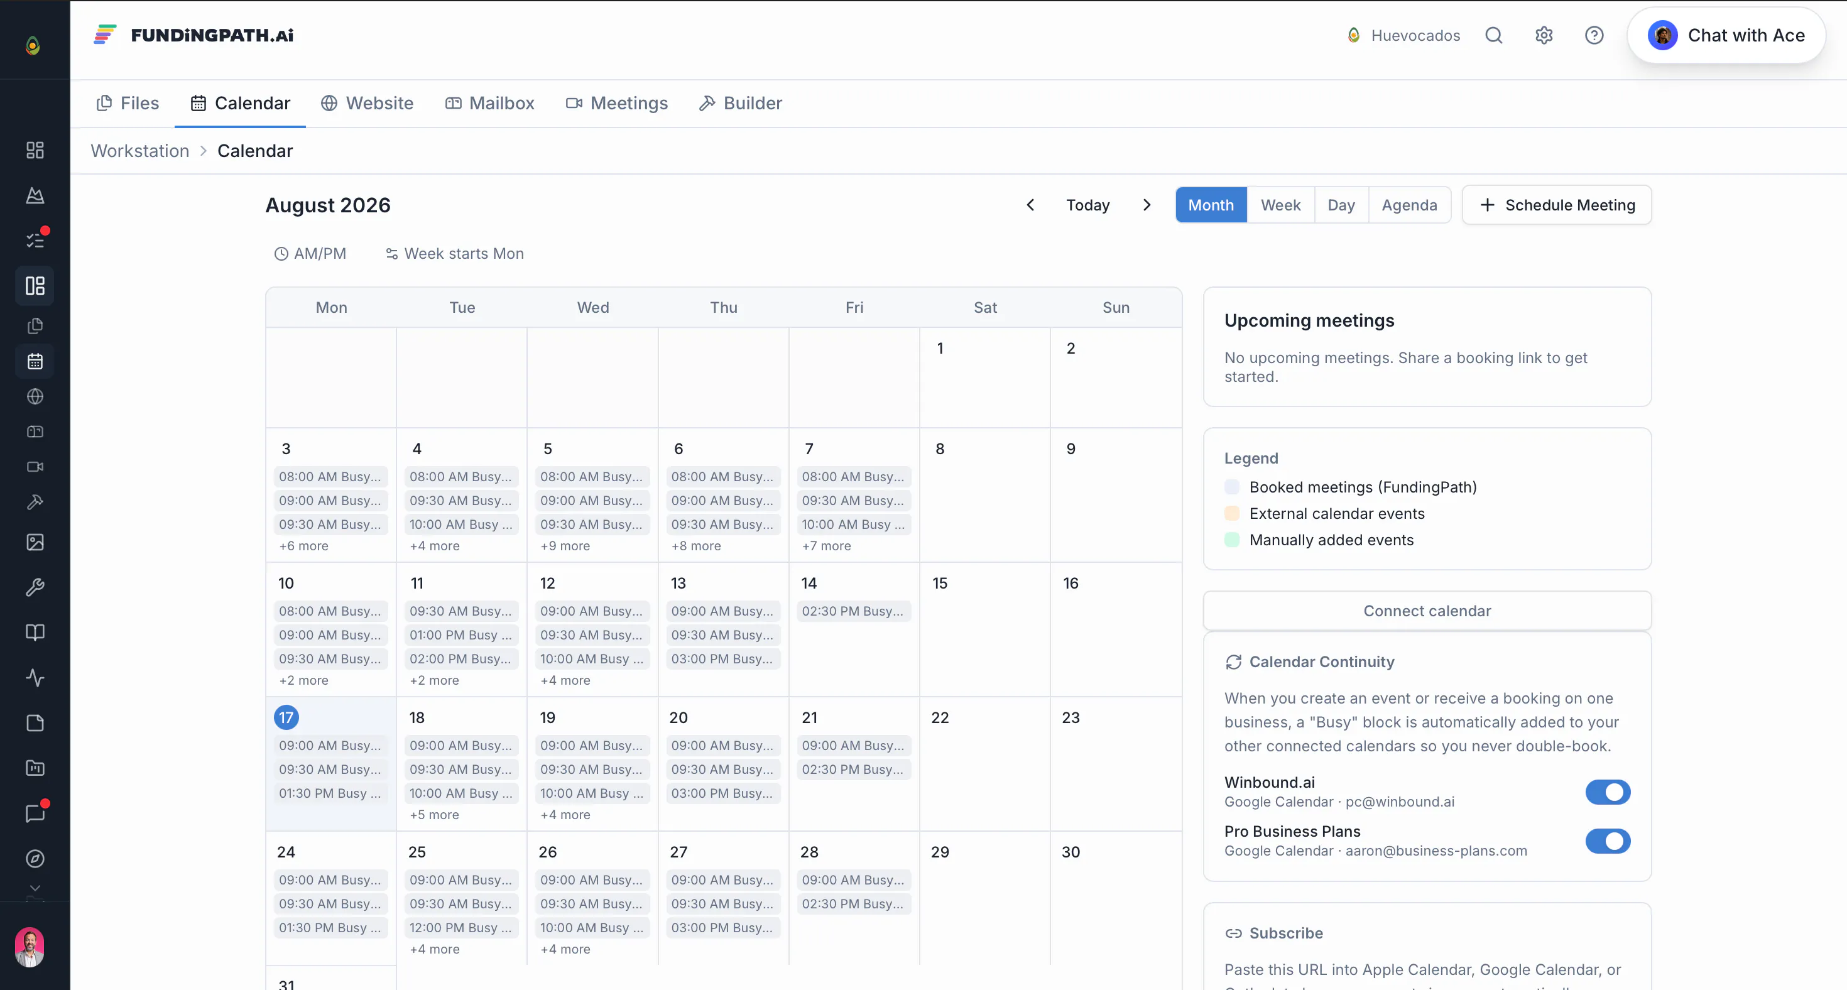Open the Meetings tab
The width and height of the screenshot is (1847, 990).
[x=617, y=103]
